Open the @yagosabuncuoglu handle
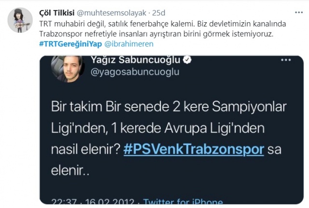The width and height of the screenshot is (309, 208). [135, 72]
